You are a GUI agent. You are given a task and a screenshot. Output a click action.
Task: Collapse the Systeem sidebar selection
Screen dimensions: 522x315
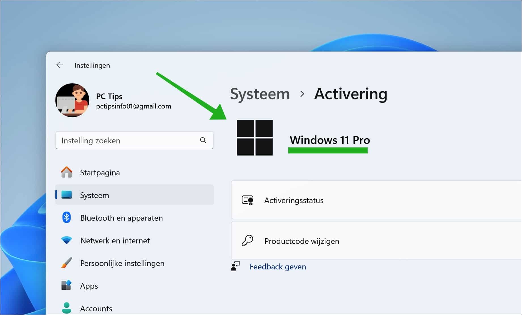pos(135,195)
